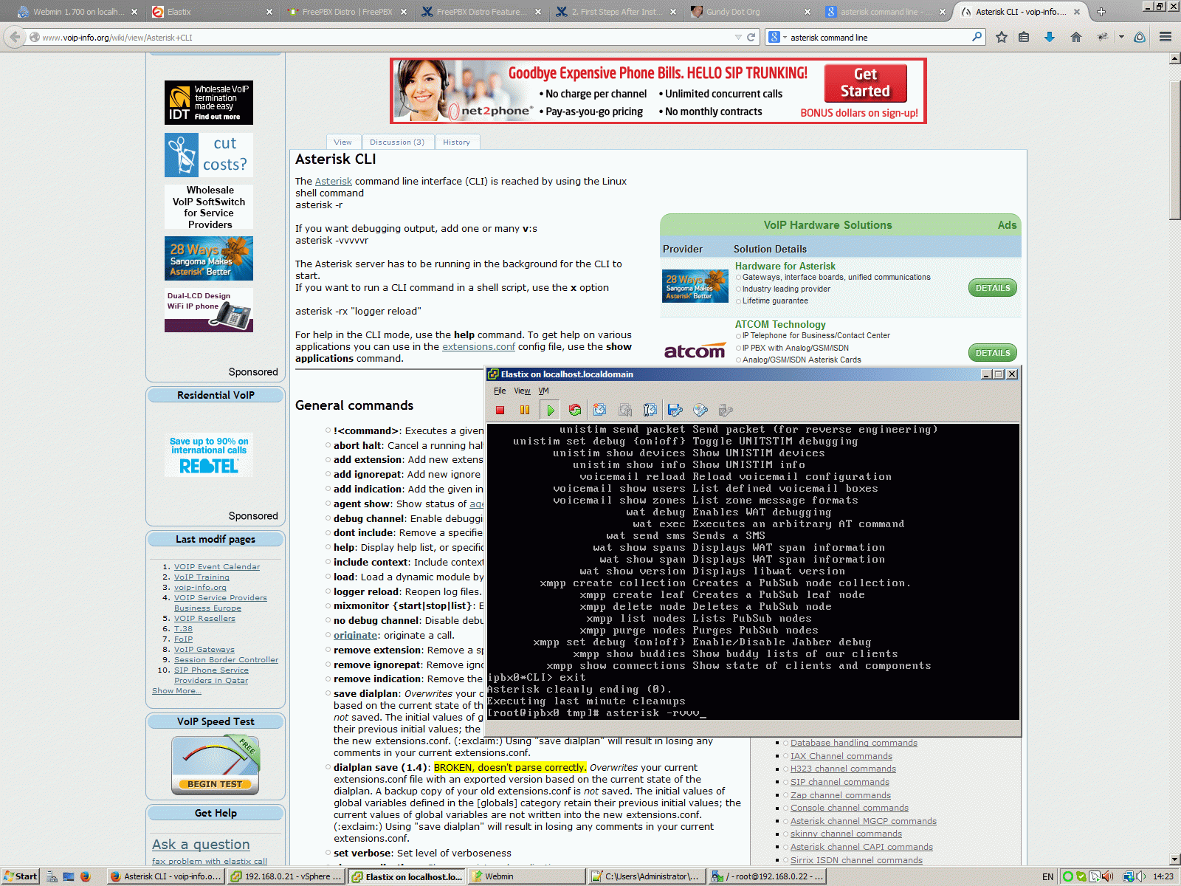The width and height of the screenshot is (1181, 886).
Task: Close the Webmin 1.700 browser tab
Action: (134, 12)
